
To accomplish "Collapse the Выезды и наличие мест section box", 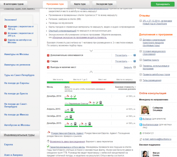I will [135, 67].
